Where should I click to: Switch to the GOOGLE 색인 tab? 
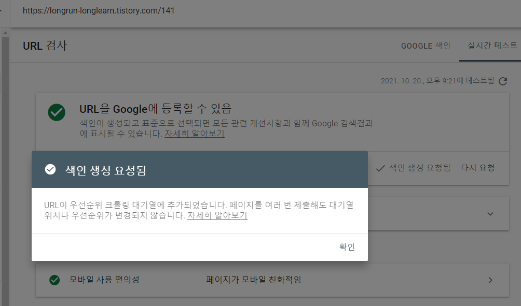pos(426,46)
